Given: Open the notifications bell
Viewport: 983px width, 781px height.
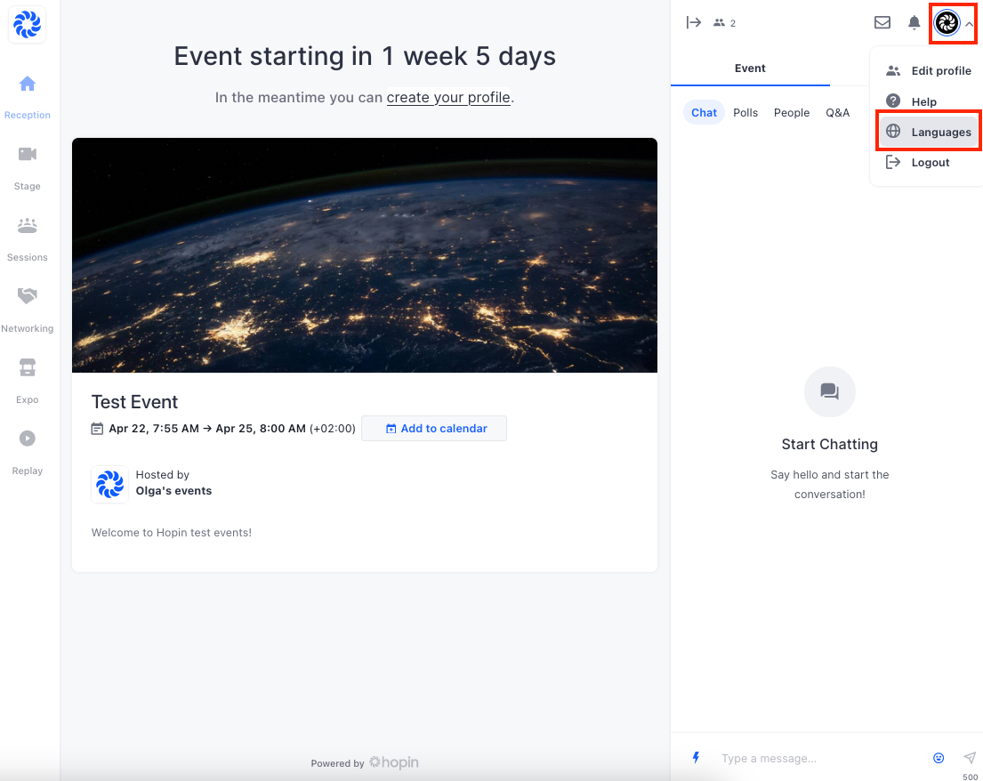Looking at the screenshot, I should (914, 23).
